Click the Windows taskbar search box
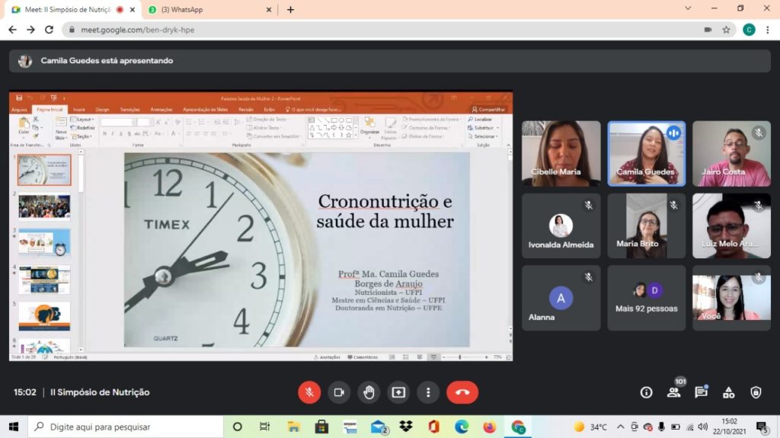Image resolution: width=780 pixels, height=438 pixels. pos(126,427)
